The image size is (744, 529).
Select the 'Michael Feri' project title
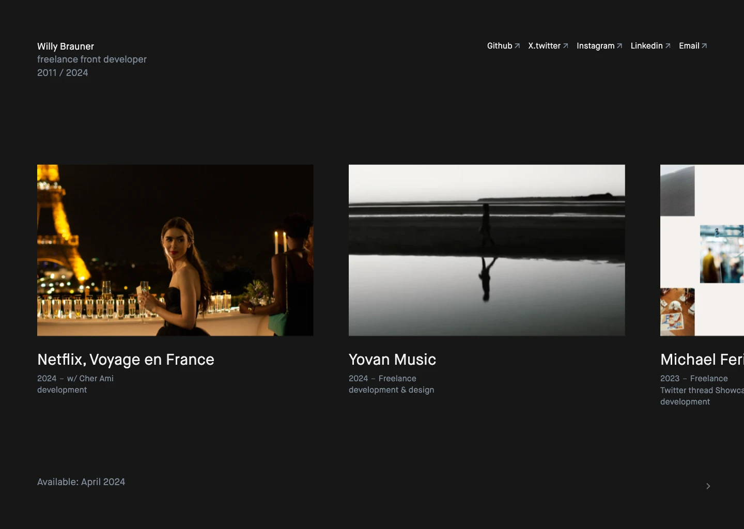point(702,360)
